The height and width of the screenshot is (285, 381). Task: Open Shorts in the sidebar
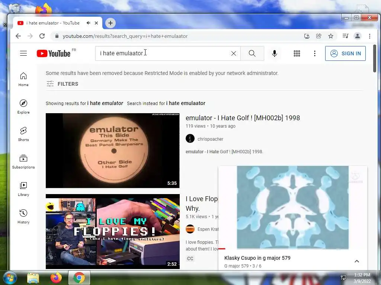click(23, 134)
